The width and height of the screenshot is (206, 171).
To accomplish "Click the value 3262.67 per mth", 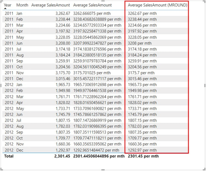I will pyautogui.click(x=142, y=13).
